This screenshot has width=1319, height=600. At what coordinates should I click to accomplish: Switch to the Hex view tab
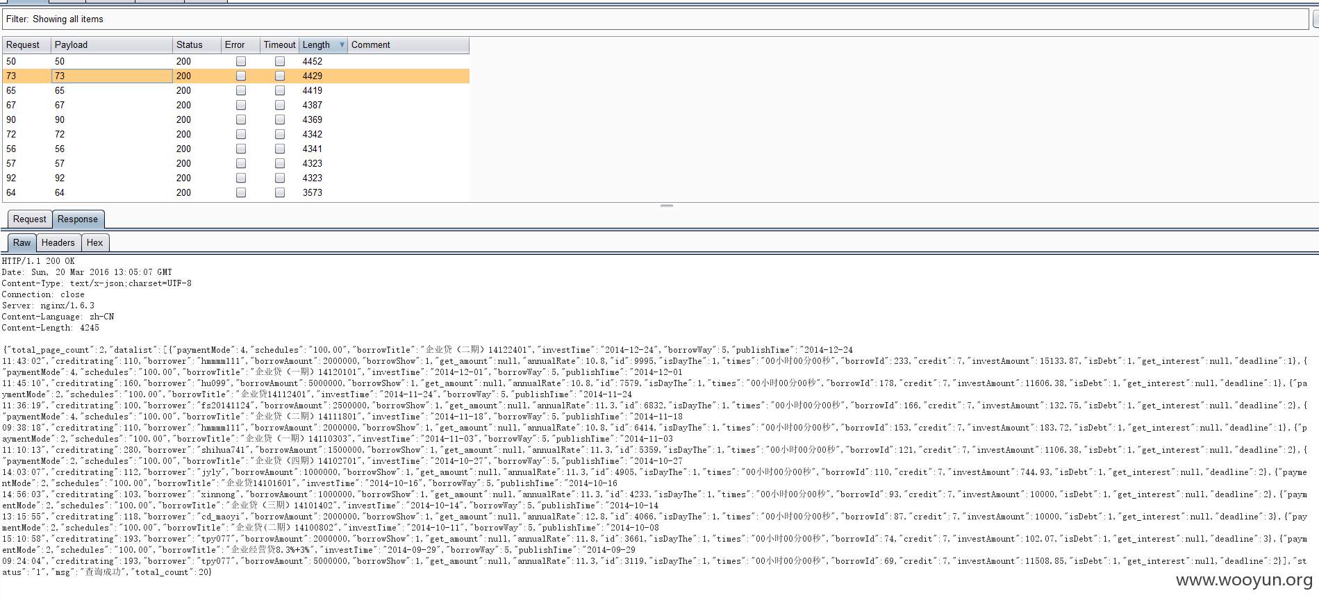[95, 243]
